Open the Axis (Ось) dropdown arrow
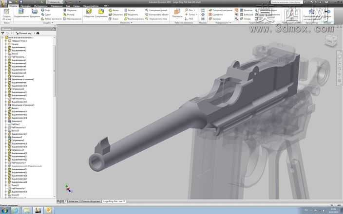Image resolution: width=343 pixels, height=214 pixels. (194, 10)
